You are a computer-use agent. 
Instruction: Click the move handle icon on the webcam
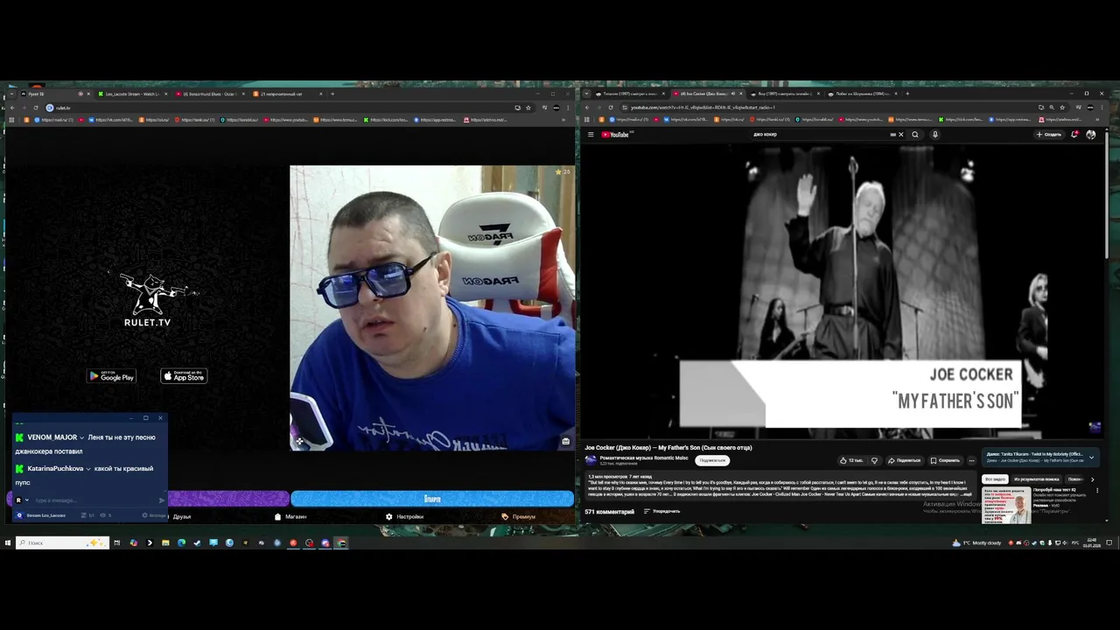(x=299, y=442)
